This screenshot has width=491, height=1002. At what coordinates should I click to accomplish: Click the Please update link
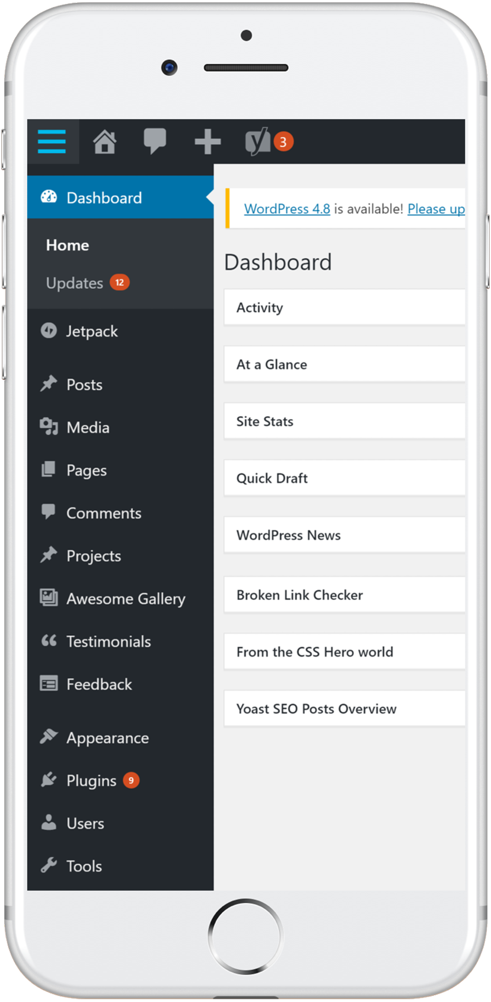click(436, 209)
